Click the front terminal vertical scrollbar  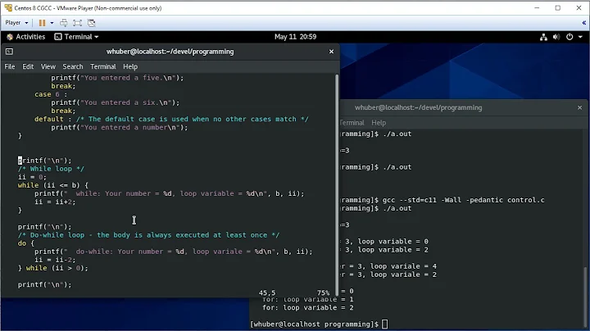337,184
